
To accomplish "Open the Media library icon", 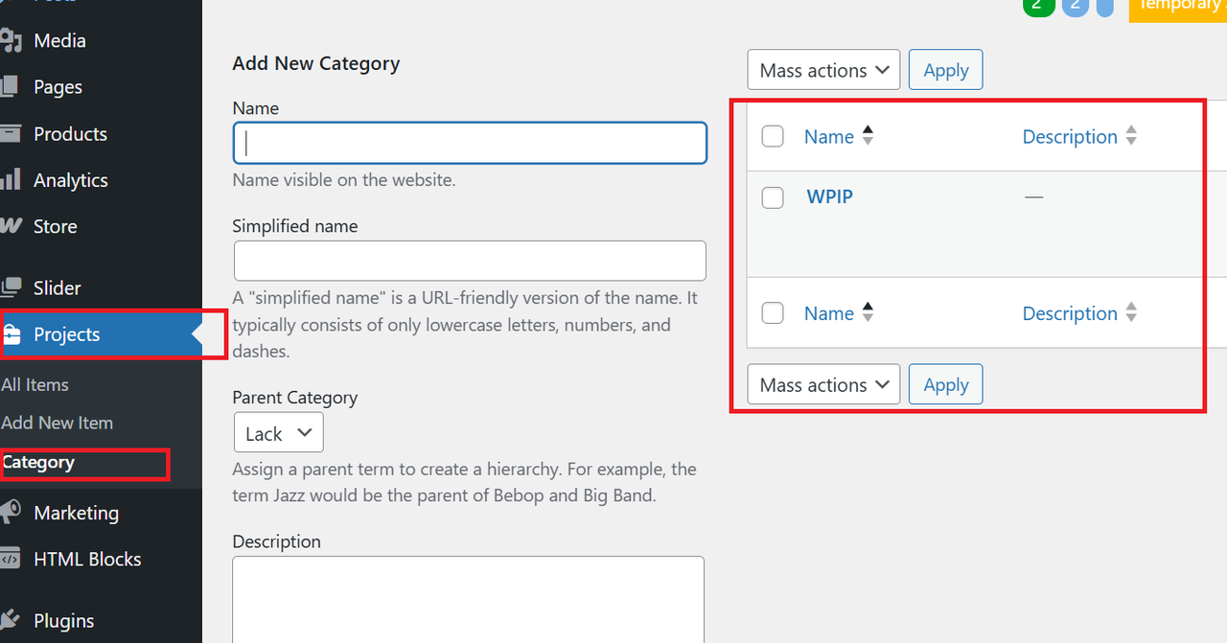I will 10,40.
